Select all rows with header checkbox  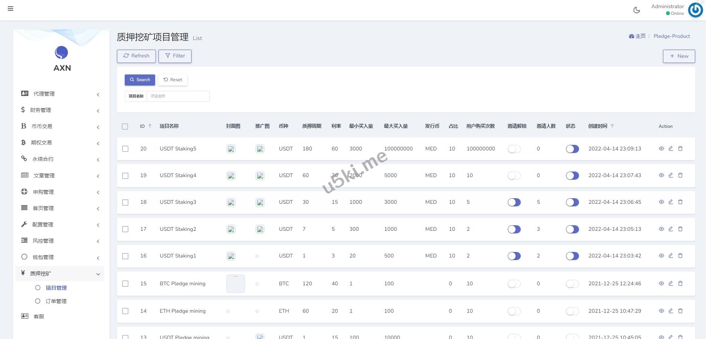pos(125,126)
